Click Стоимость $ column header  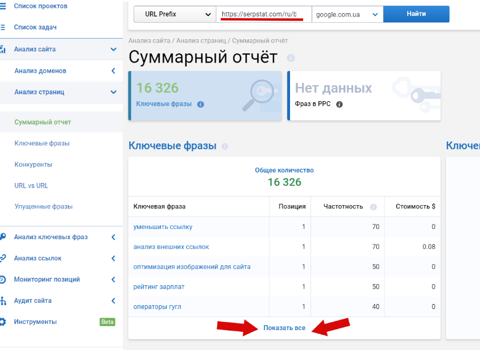415,206
